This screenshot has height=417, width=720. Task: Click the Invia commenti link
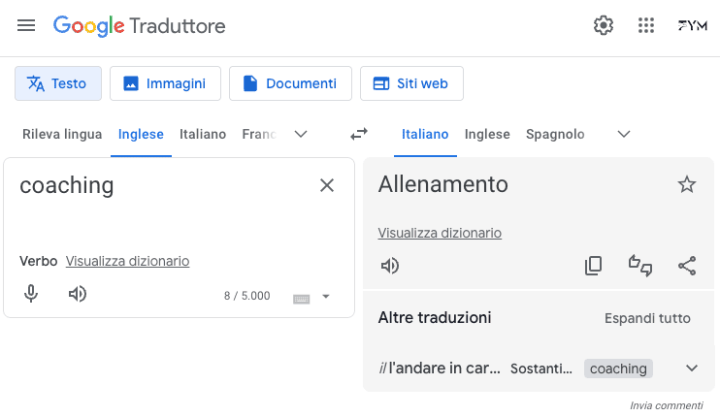(667, 405)
